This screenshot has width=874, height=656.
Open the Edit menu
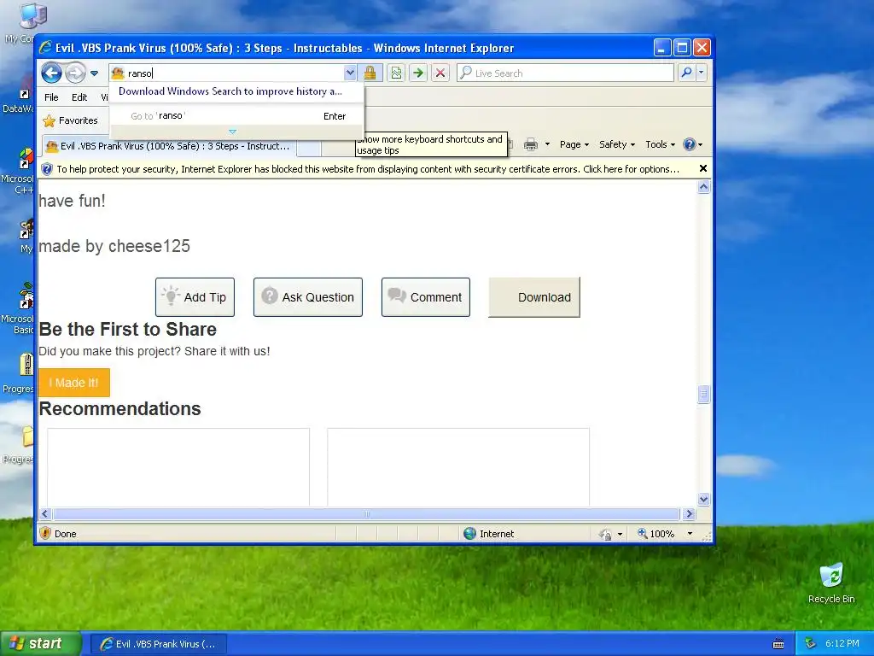tap(79, 97)
